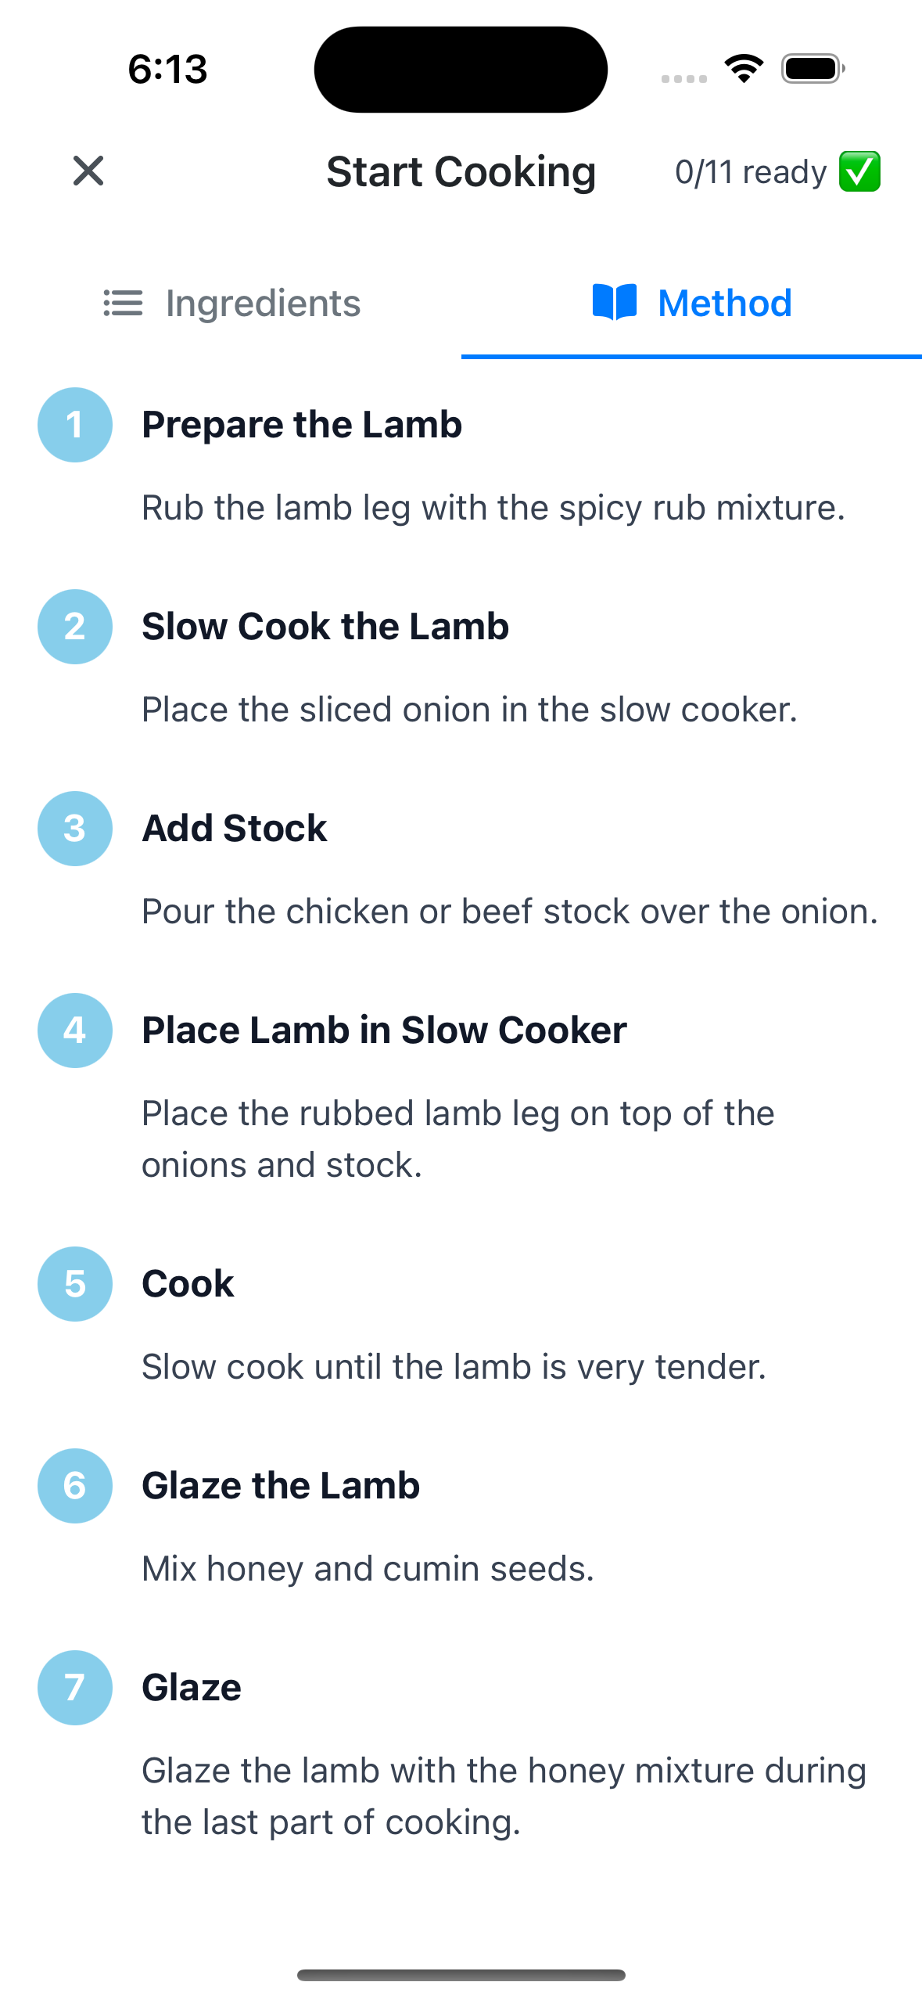Switch to the Ingredients tab

pyautogui.click(x=229, y=304)
